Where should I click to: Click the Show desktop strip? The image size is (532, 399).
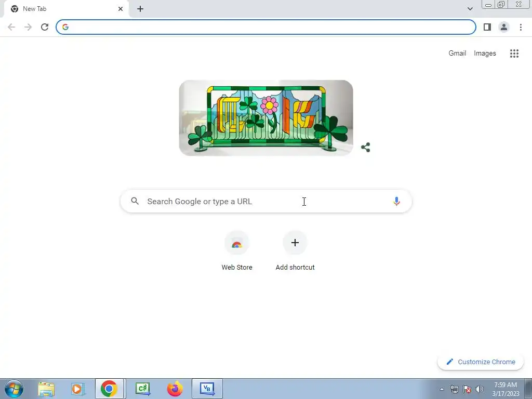pyautogui.click(x=528, y=389)
